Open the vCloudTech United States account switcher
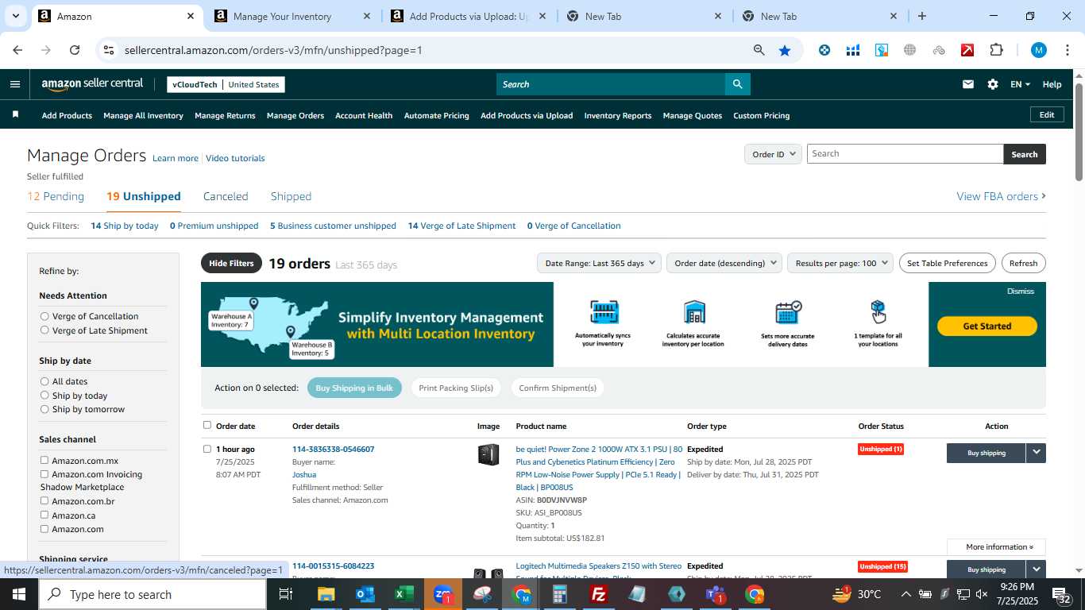The height and width of the screenshot is (610, 1085). click(x=226, y=84)
